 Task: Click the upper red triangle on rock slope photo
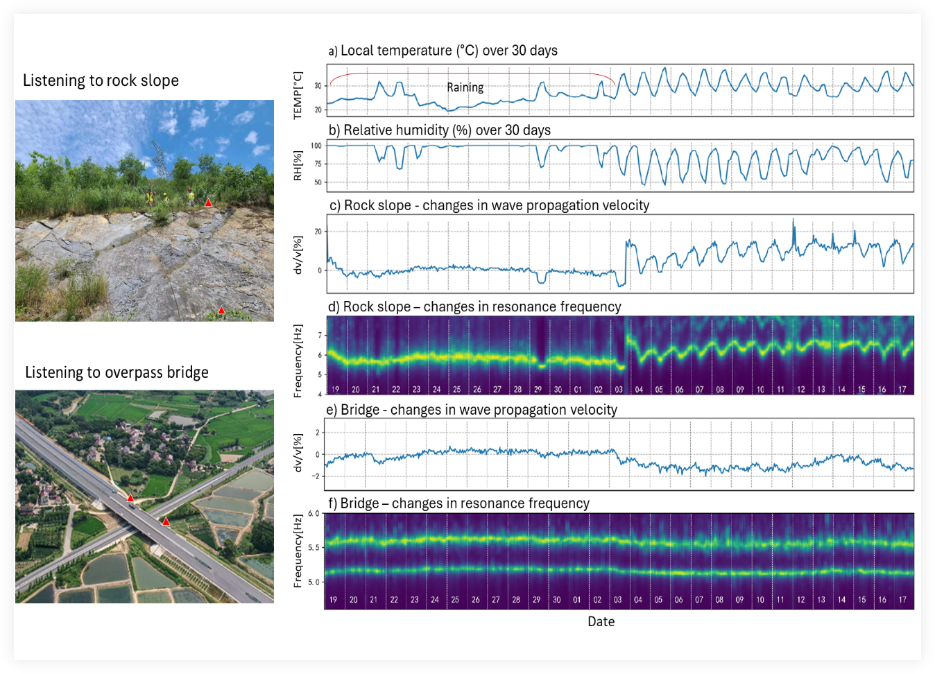208,202
